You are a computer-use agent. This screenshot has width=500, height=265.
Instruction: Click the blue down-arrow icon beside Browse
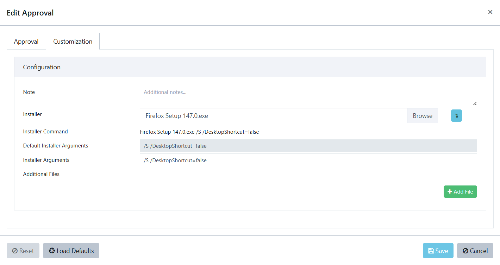coord(456,116)
